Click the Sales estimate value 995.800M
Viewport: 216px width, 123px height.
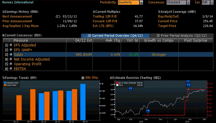84,54
